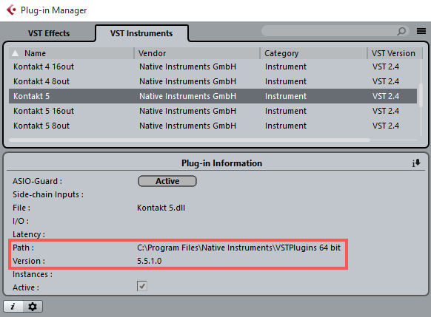Open the hamburger menu beside search field
This screenshot has width=431, height=317.
(x=421, y=31)
